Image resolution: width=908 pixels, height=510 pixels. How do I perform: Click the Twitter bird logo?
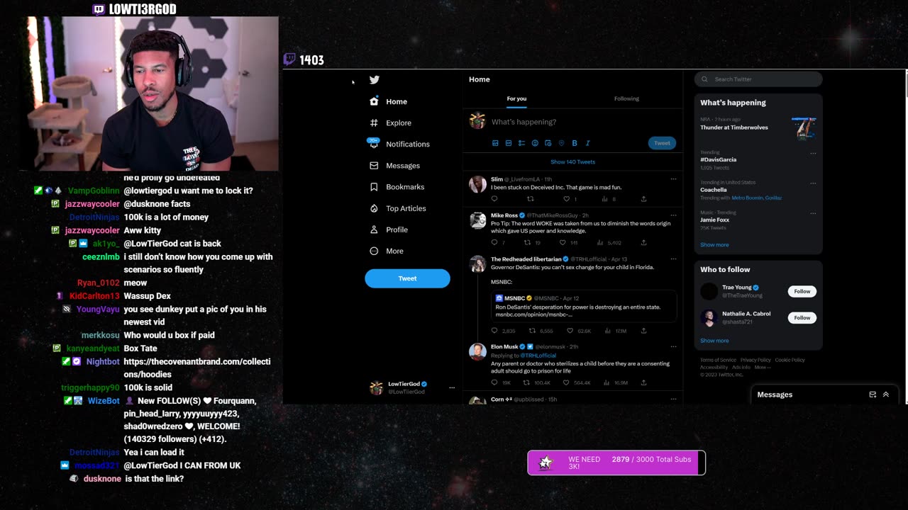click(375, 80)
